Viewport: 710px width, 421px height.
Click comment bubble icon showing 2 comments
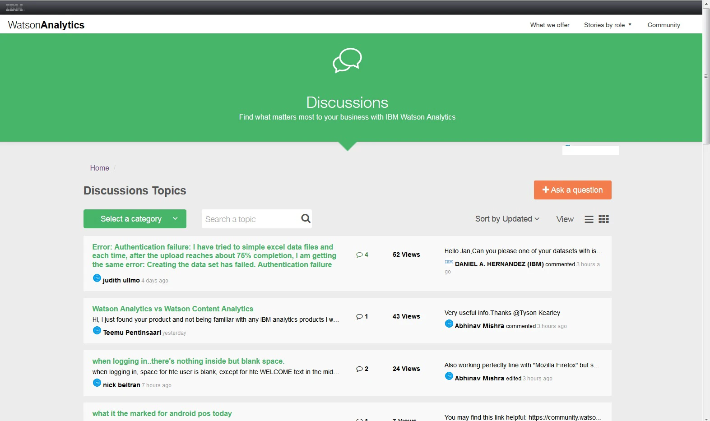(359, 369)
